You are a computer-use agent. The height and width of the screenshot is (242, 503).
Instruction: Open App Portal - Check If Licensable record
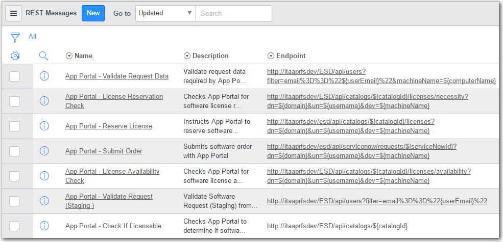[113, 226]
